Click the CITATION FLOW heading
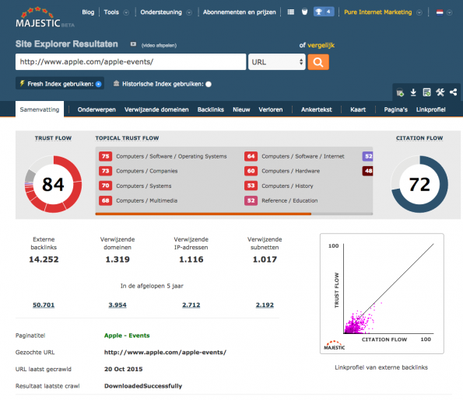This screenshot has height=400, width=463. tap(419, 138)
